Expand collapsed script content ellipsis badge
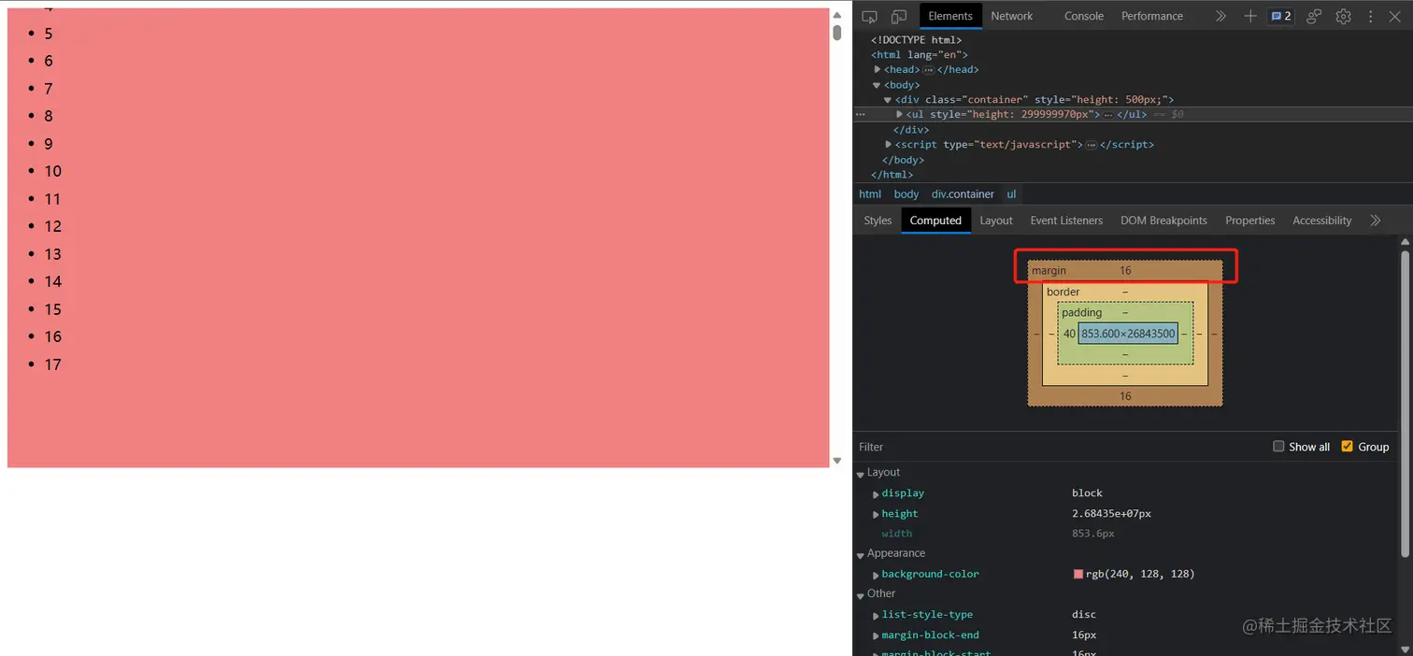The width and height of the screenshot is (1413, 656). tap(1091, 145)
